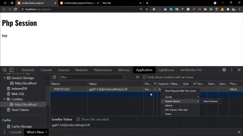Close the What's New drawer tab
Viewport: 243px width, 136px height.
coord(46,132)
